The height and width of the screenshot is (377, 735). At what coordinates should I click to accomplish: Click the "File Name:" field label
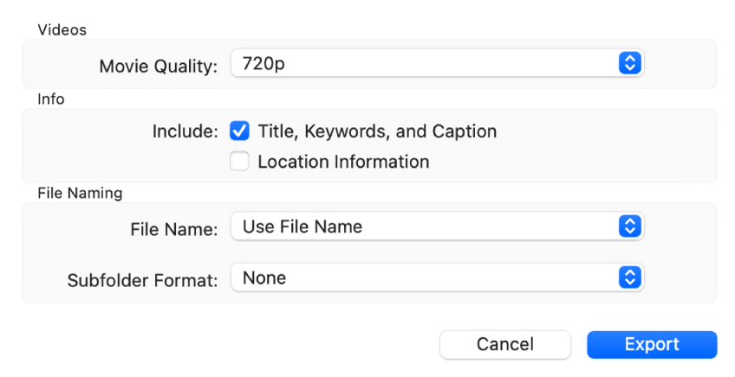[174, 229]
